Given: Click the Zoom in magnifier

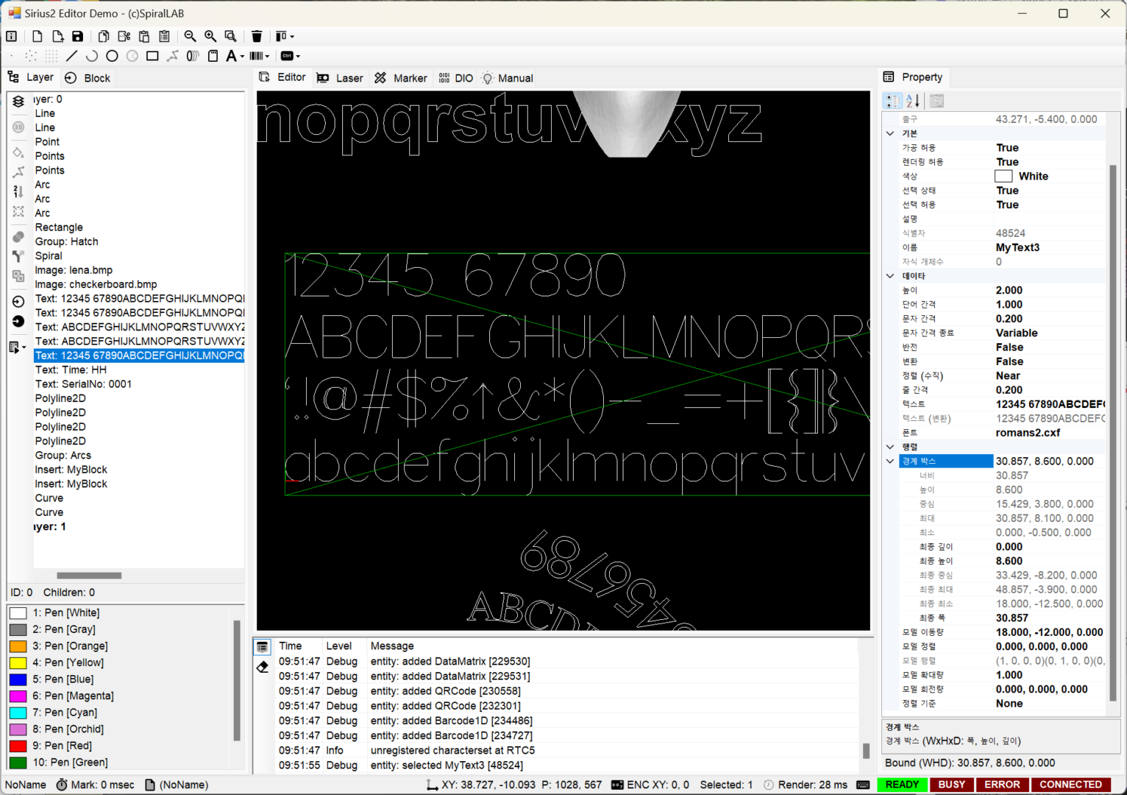Looking at the screenshot, I should click(210, 36).
